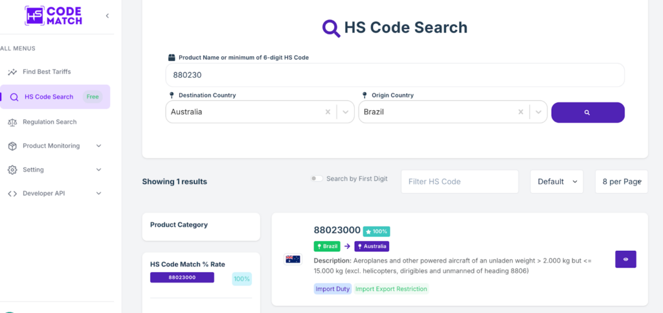Click the Import Duty tag
This screenshot has width=663, height=313.
click(332, 289)
